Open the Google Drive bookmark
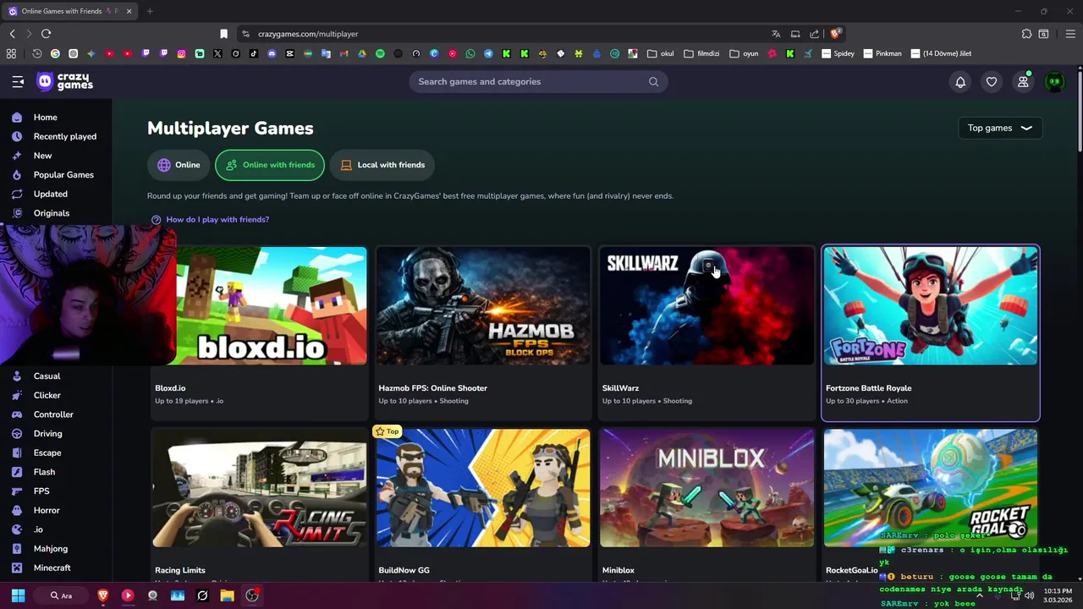This screenshot has width=1083, height=609. click(361, 53)
